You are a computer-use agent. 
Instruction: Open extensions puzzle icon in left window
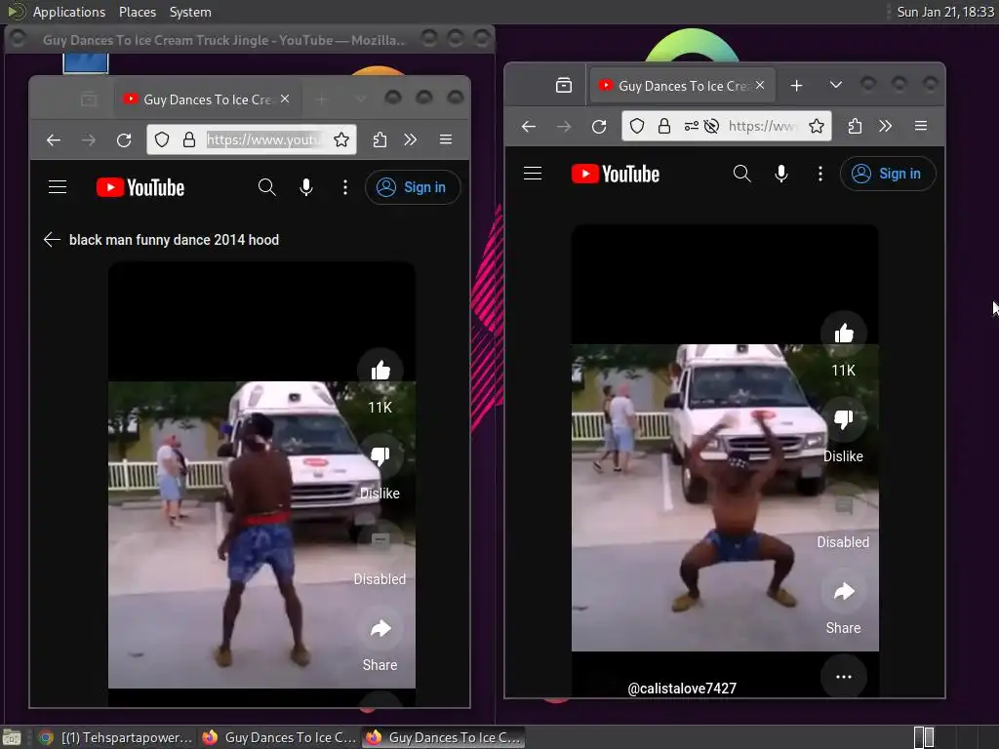click(380, 139)
